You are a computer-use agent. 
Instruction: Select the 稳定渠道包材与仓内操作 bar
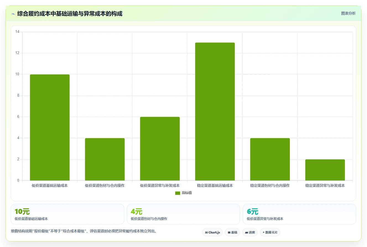click(x=270, y=159)
